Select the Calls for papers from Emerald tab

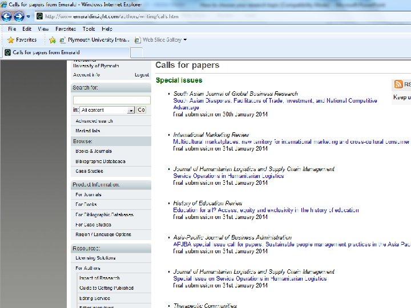(x=66, y=52)
